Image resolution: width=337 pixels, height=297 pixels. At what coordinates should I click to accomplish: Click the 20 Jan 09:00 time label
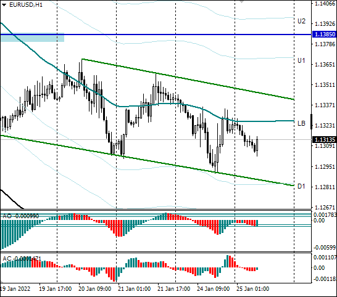(95, 289)
